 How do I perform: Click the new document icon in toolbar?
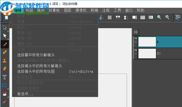coord(7,17)
